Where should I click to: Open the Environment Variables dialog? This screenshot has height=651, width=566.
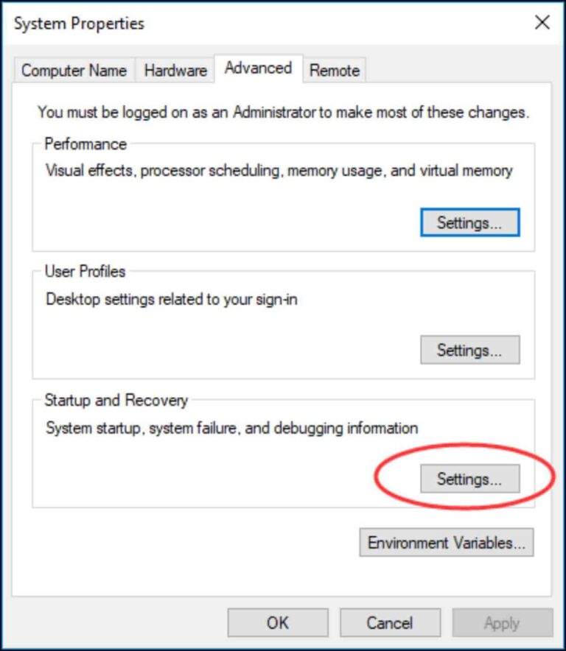pos(445,543)
